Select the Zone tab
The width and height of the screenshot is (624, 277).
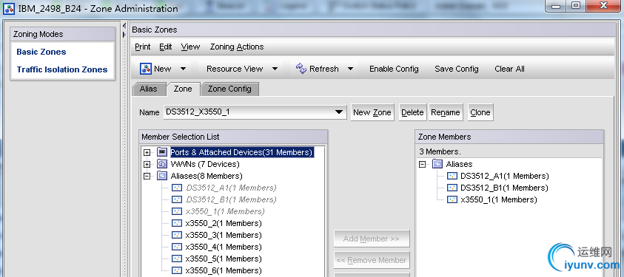click(x=183, y=89)
